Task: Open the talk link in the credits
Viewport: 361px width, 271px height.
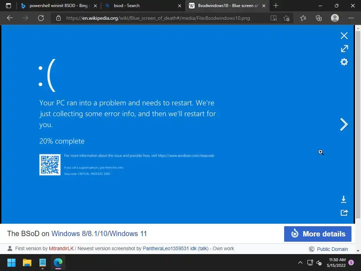Action: click(x=203, y=248)
